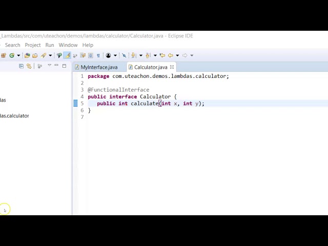Click the Previous Annotation icon
This screenshot has width=328, height=246.
148,55
